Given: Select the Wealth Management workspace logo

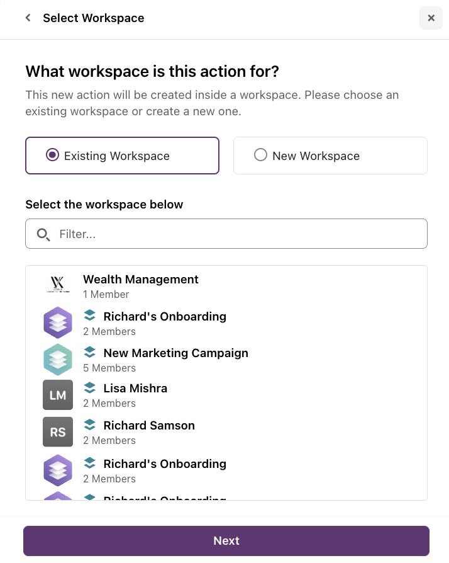Looking at the screenshot, I should [x=58, y=285].
